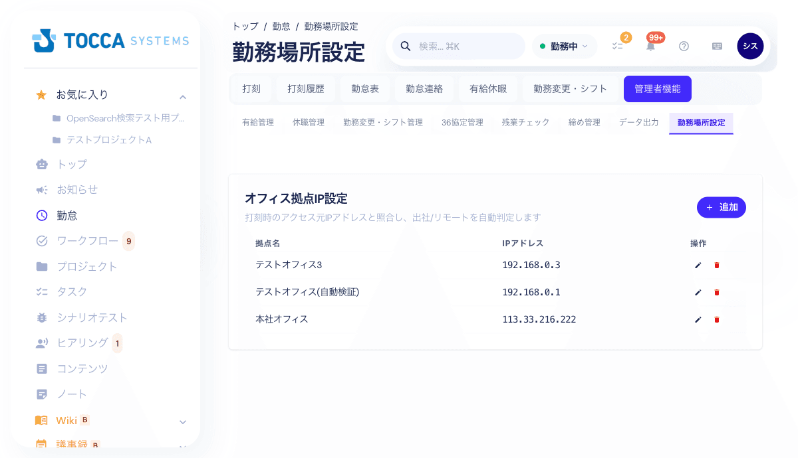This screenshot has width=798, height=458.
Task: Open notifications bell with 99+ badge
Action: tap(651, 46)
